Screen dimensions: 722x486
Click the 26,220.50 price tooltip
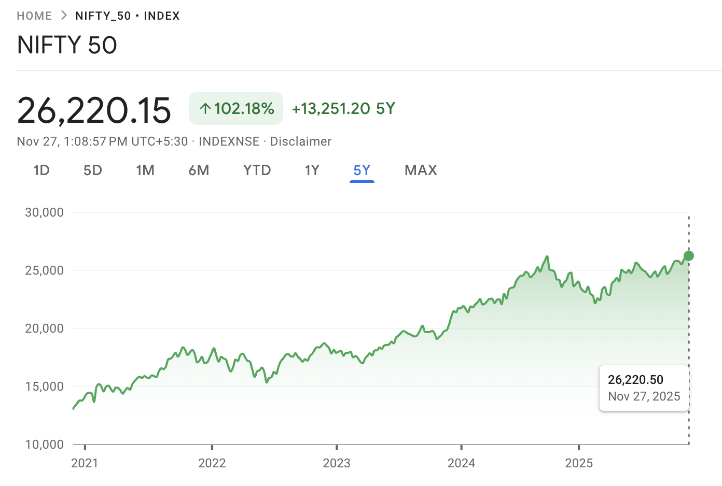point(644,388)
